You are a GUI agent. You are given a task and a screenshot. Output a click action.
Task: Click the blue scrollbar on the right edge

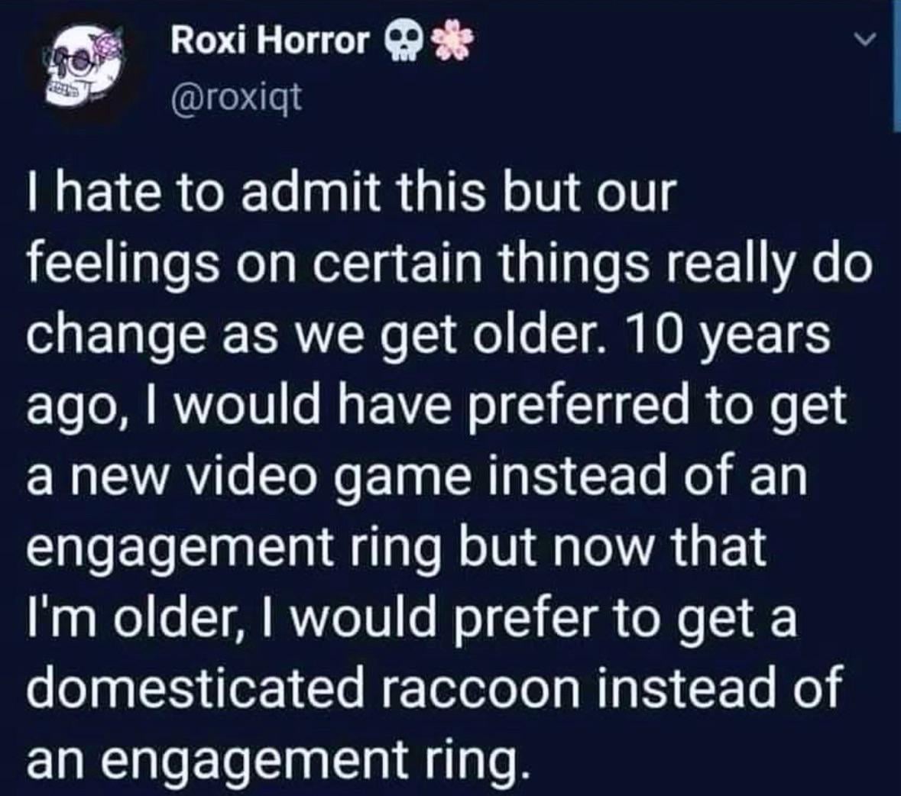click(x=897, y=65)
